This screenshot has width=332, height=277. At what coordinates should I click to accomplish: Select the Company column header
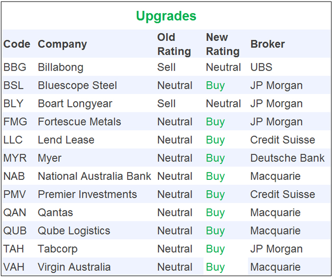pyautogui.click(x=62, y=44)
